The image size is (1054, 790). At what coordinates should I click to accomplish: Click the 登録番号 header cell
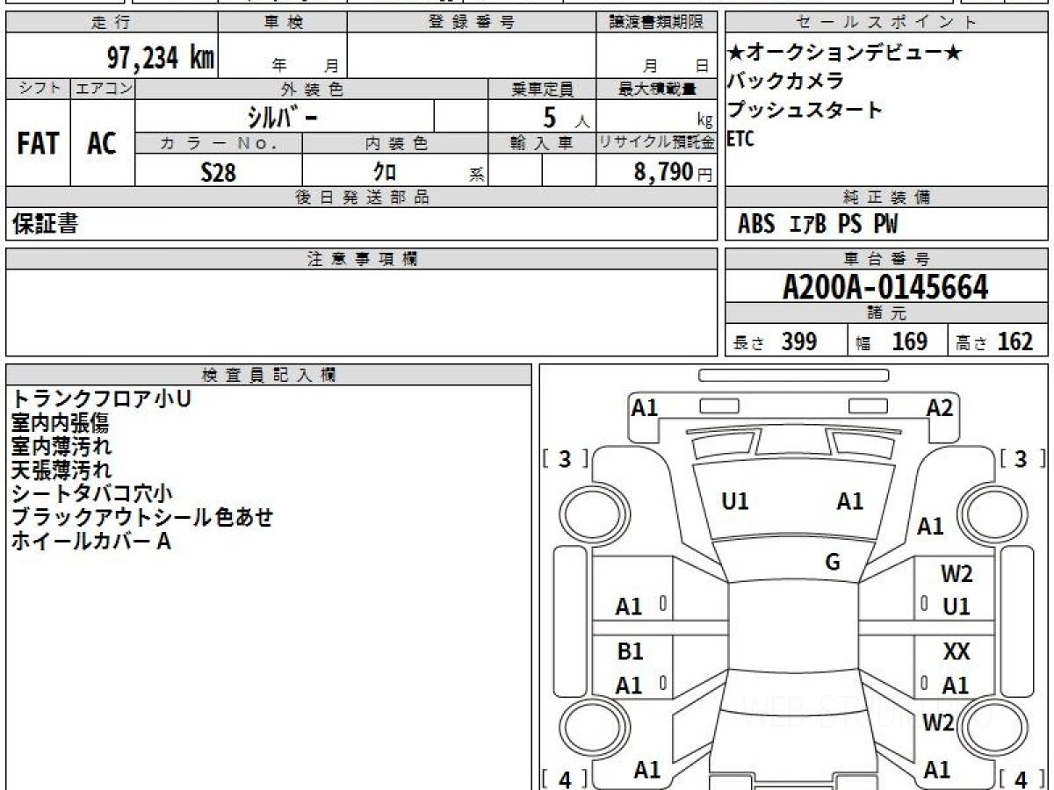click(472, 23)
